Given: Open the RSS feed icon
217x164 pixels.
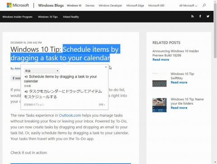Looking at the screenshot, I should coord(193,16).
